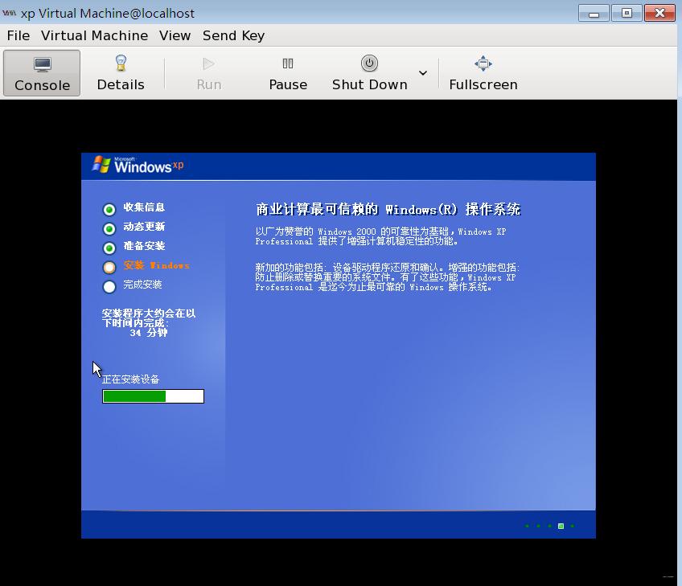Open the Virtual Machine menu

(94, 35)
